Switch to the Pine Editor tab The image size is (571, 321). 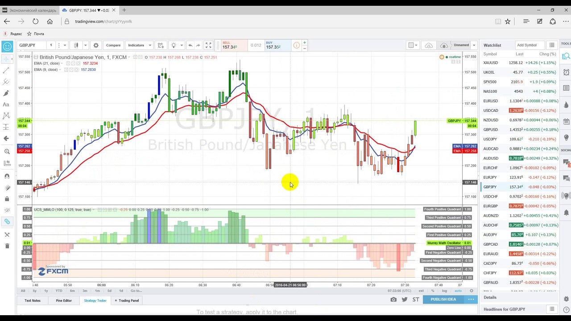tap(64, 300)
